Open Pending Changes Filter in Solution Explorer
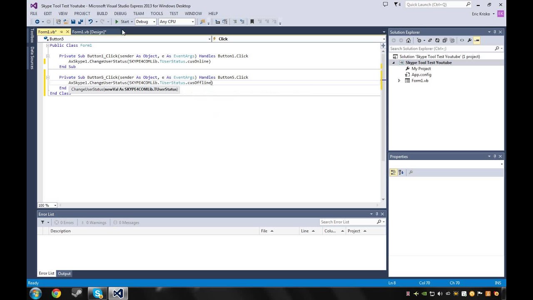 pyautogui.click(x=419, y=40)
